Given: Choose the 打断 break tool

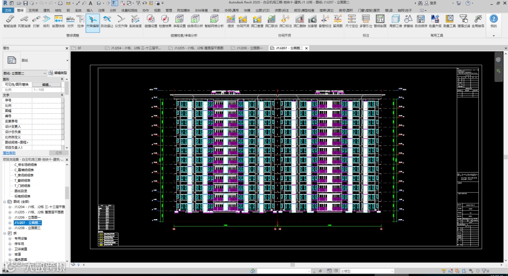Looking at the screenshot, I should 36,22.
